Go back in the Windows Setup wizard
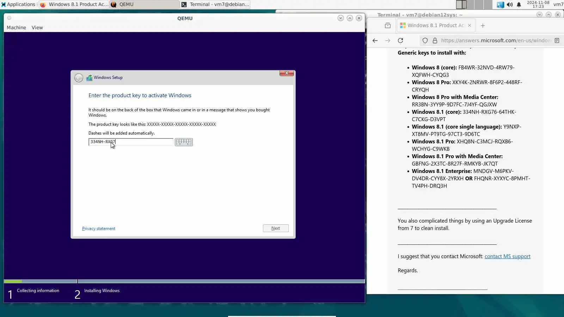 tap(79, 78)
